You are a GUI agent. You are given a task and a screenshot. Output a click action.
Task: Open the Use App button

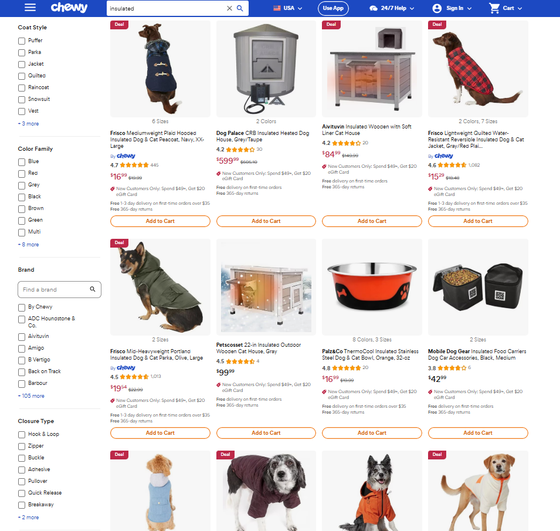333,8
